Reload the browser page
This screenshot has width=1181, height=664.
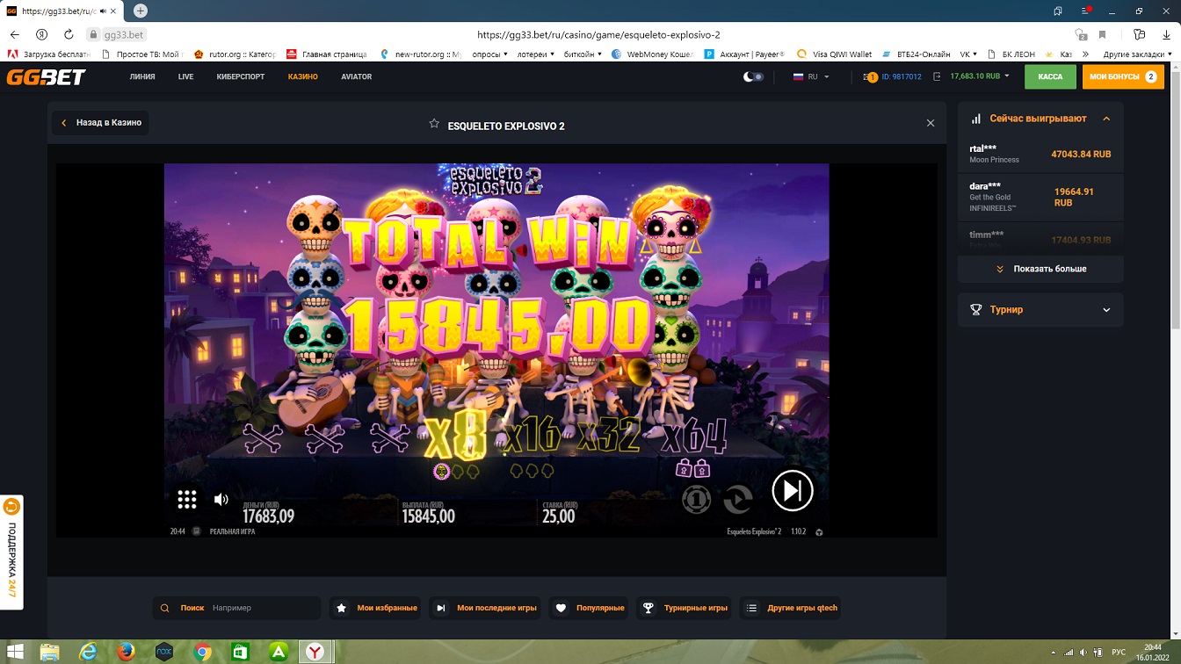[69, 34]
